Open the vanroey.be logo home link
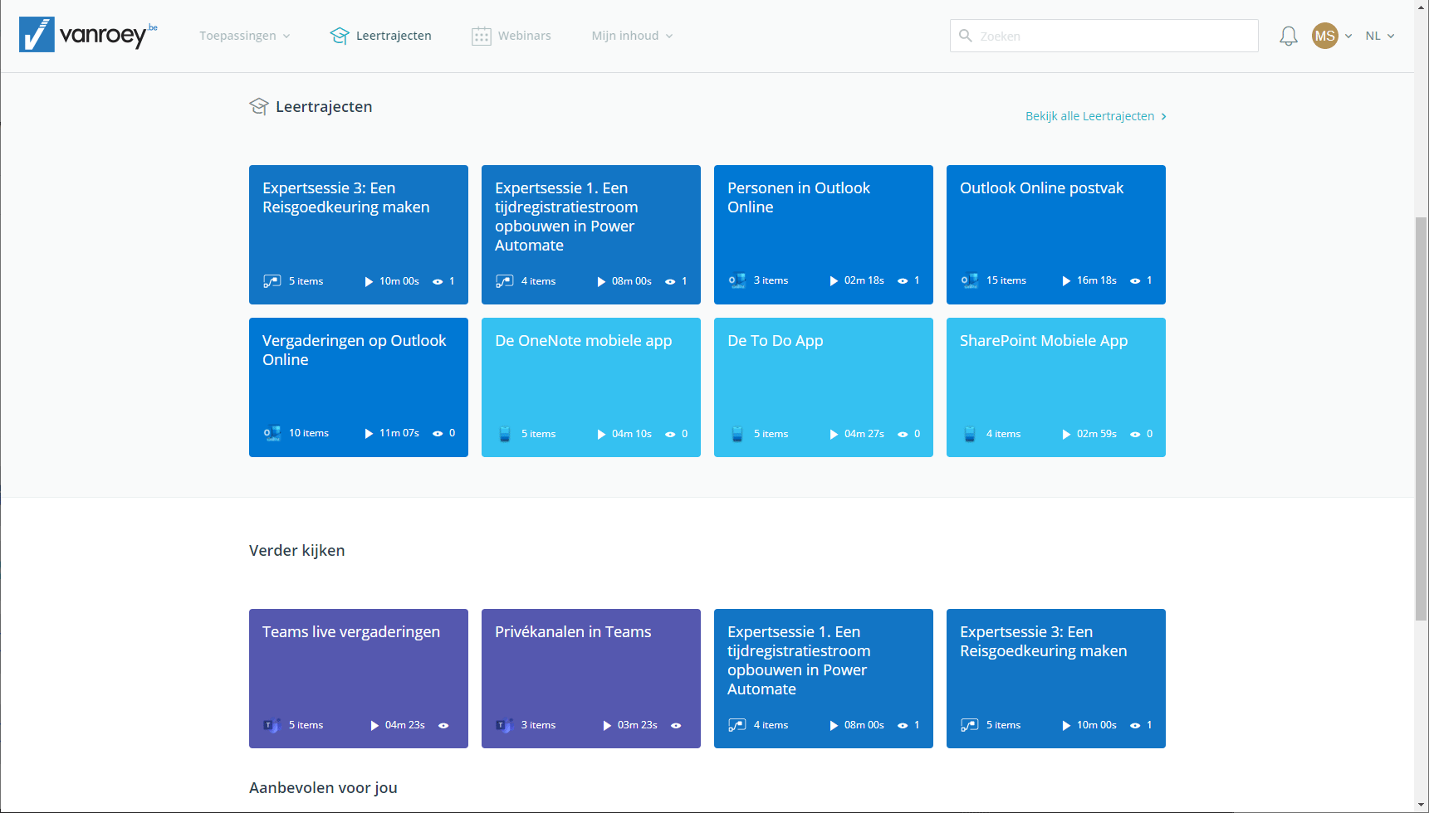This screenshot has height=813, width=1429. point(88,35)
